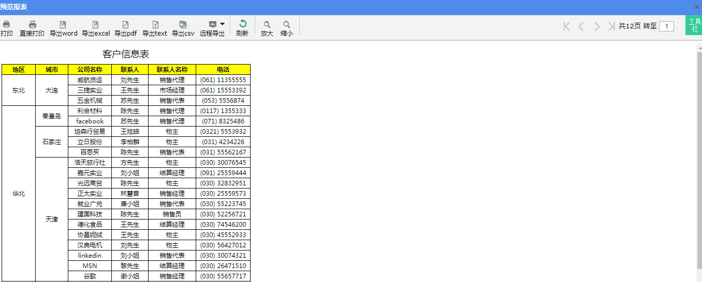The width and height of the screenshot is (702, 282).
Task: Close the report preview window
Action: point(697,7)
